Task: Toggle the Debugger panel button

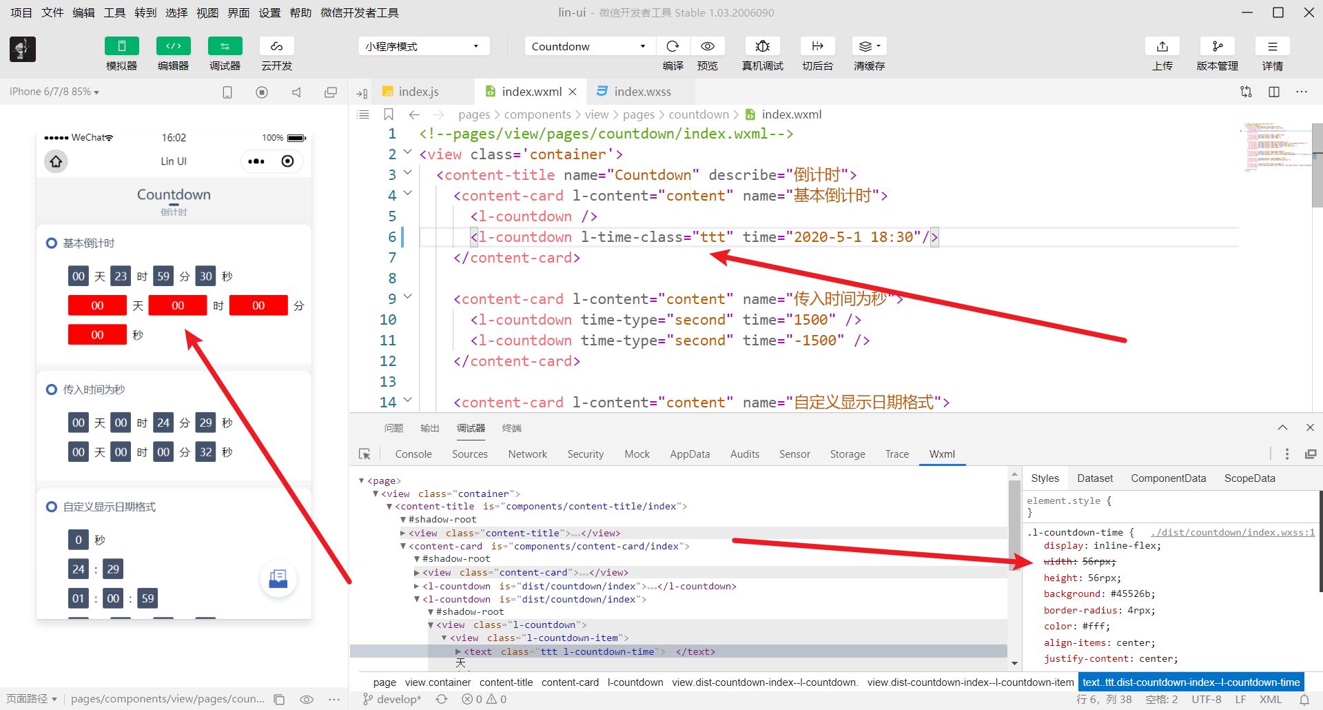Action: pyautogui.click(x=225, y=46)
